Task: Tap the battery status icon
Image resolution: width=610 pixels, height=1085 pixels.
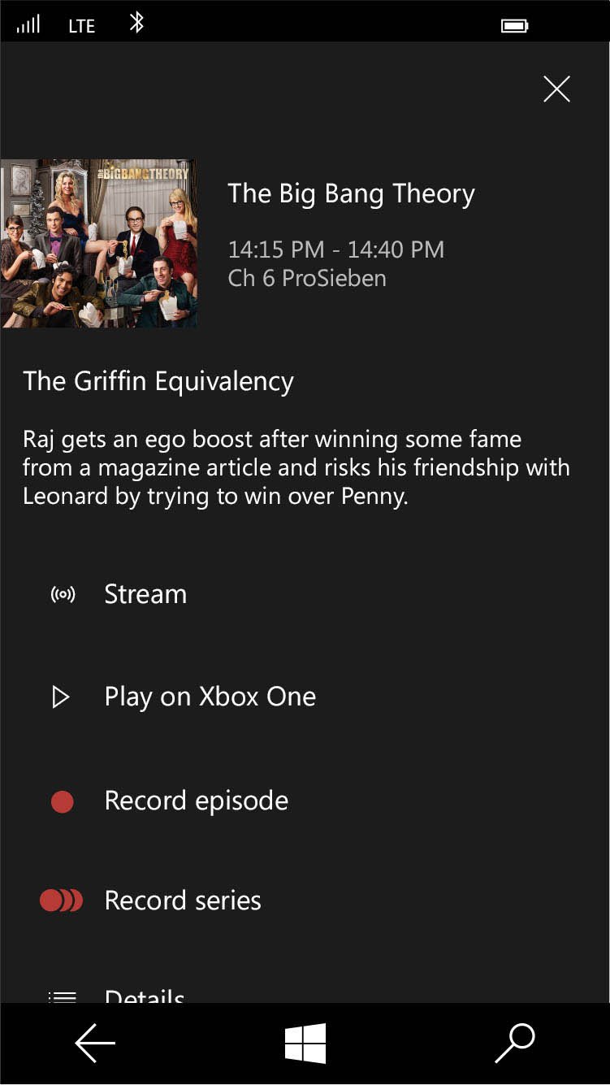Action: [515, 26]
